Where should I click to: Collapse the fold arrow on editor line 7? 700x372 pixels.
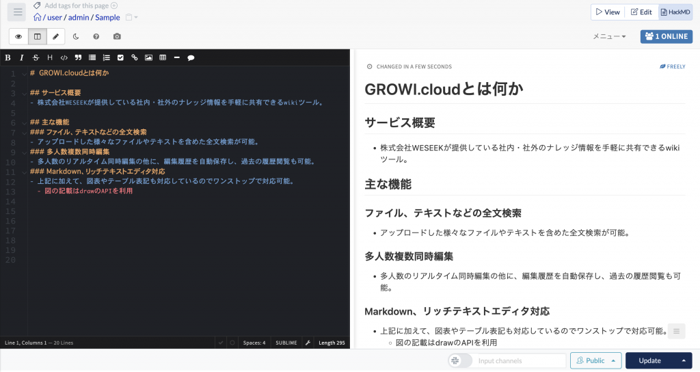24,133
